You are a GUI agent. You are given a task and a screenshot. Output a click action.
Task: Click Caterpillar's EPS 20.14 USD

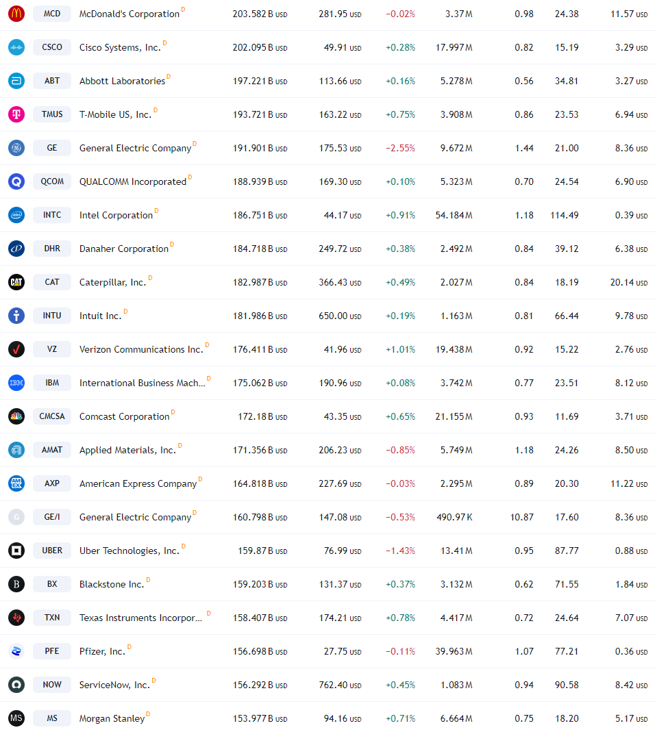click(x=629, y=282)
